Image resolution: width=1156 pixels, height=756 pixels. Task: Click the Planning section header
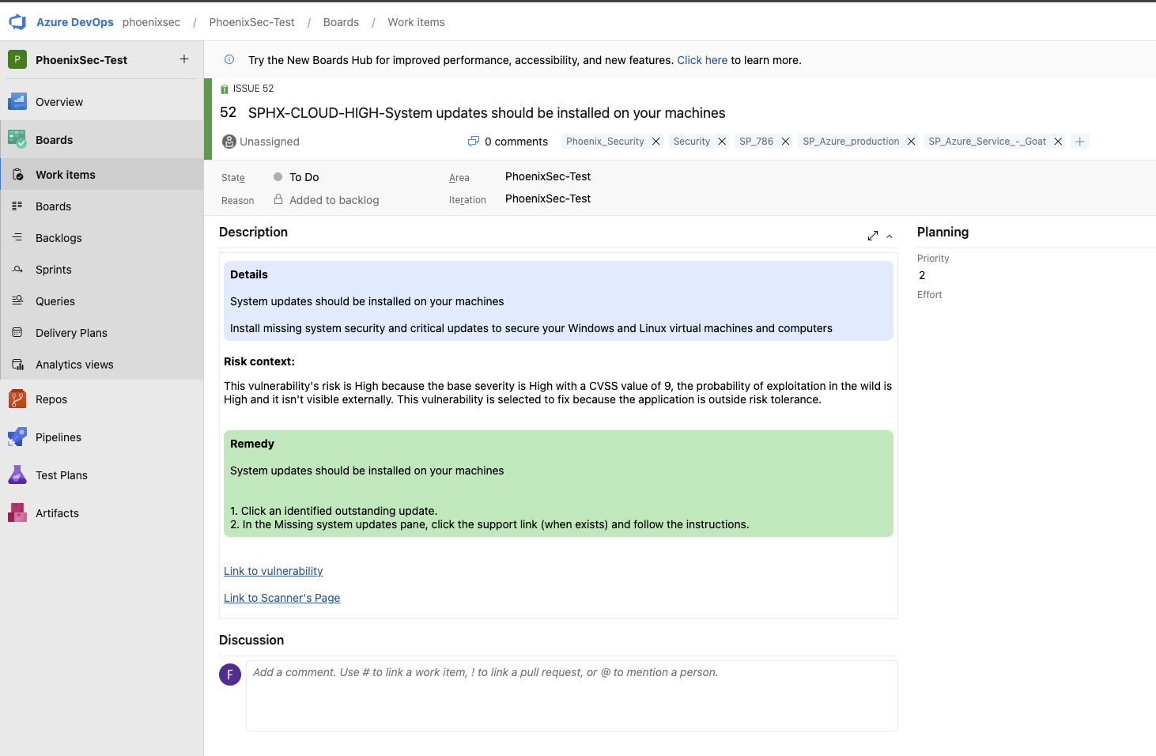coord(943,232)
